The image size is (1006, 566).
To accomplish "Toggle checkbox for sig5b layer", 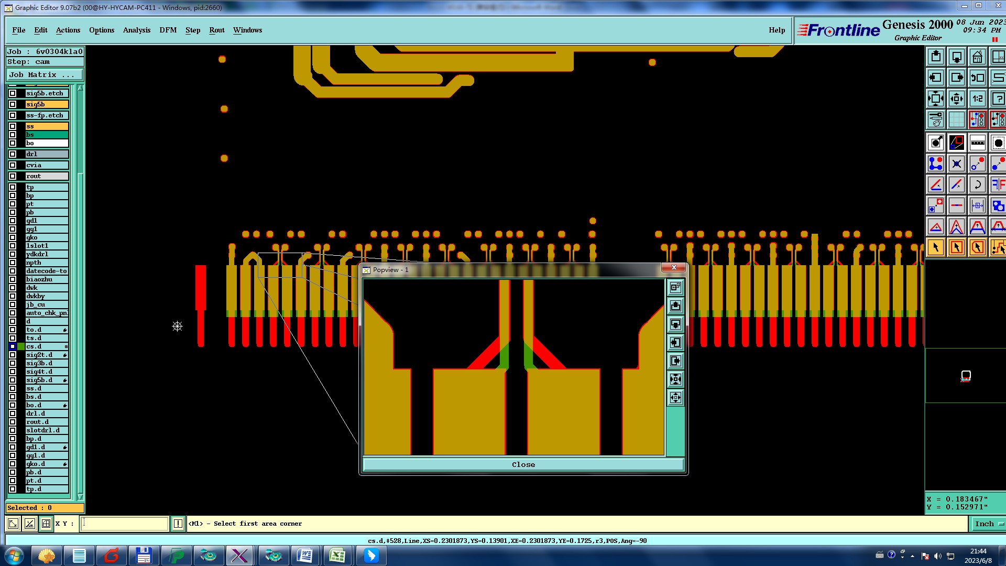I will click(x=13, y=104).
